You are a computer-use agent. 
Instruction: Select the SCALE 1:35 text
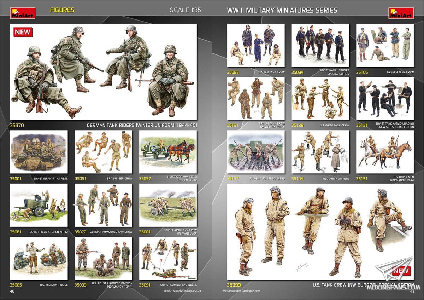pos(185,10)
